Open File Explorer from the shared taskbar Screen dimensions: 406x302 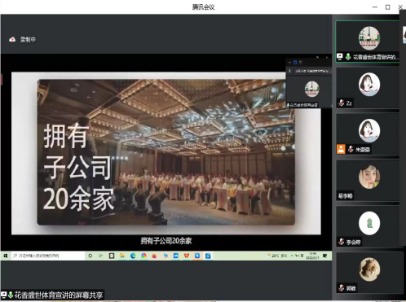[122, 256]
